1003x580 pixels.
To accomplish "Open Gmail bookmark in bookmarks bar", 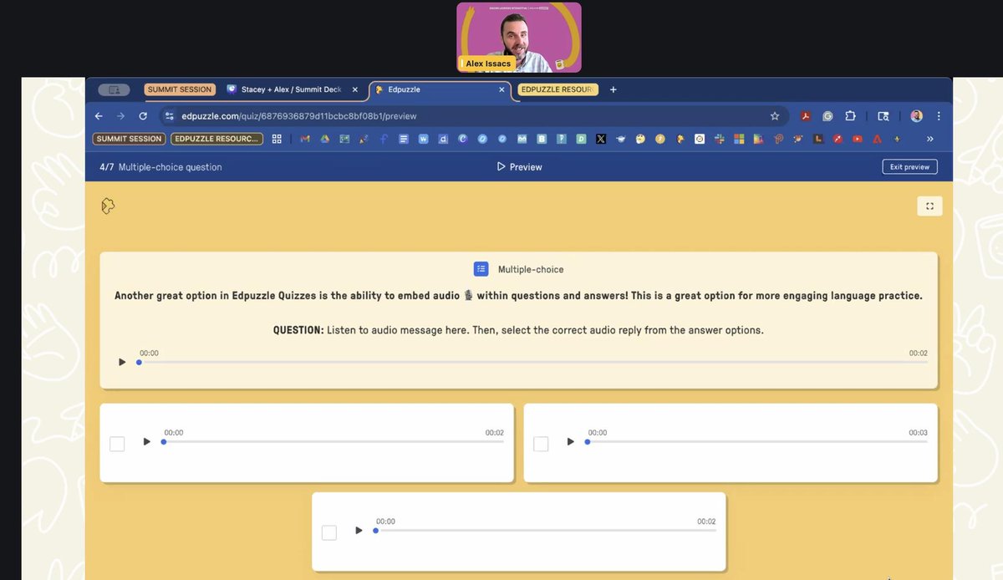I will tap(305, 139).
